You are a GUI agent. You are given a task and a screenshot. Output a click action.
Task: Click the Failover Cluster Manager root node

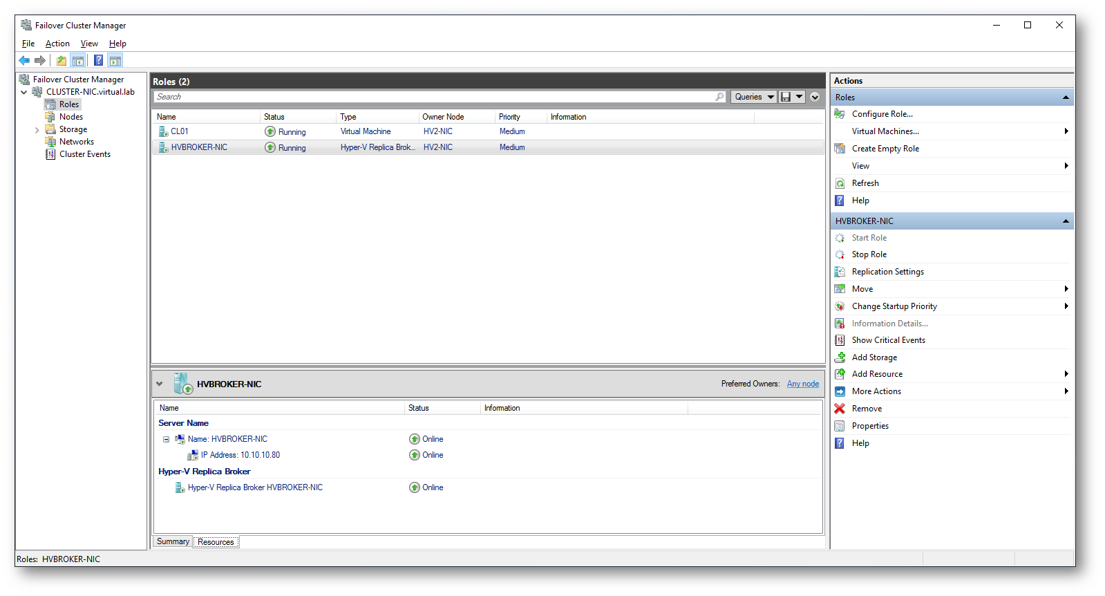point(79,80)
